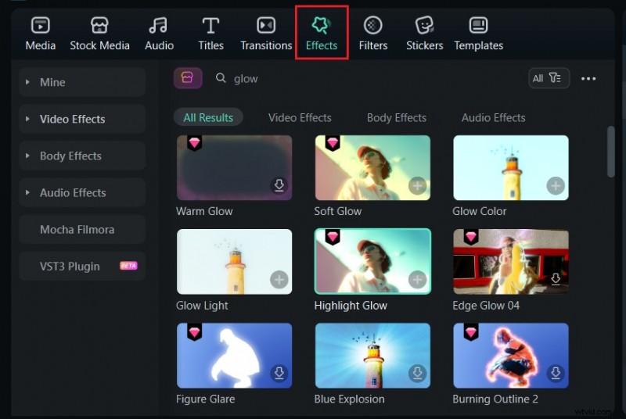Screen dimensions: 626x419
Task: Expand the Video Effects sidebar arrow
Action: coord(27,119)
